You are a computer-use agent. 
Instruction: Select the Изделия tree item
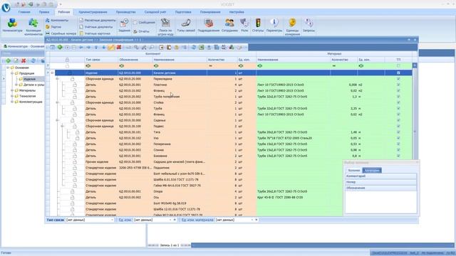(29, 79)
